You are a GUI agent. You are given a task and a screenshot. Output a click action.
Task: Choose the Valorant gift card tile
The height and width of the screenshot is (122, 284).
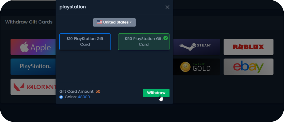[x=33, y=87]
